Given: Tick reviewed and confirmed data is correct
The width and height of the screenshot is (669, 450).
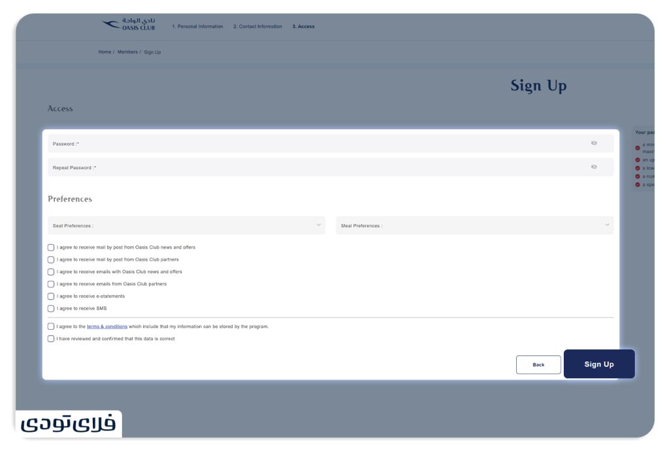Looking at the screenshot, I should point(51,339).
